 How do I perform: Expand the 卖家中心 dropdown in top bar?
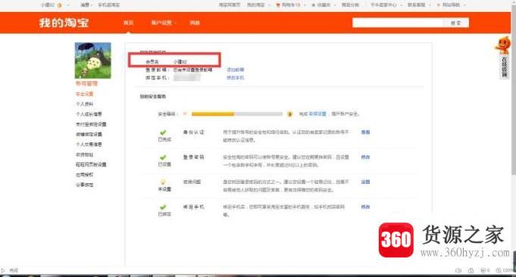pos(386,5)
